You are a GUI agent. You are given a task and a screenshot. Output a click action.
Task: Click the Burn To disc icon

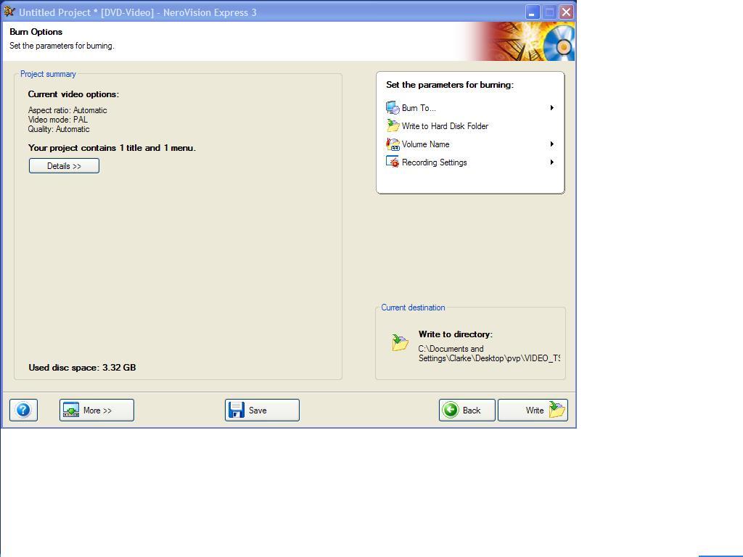click(393, 107)
